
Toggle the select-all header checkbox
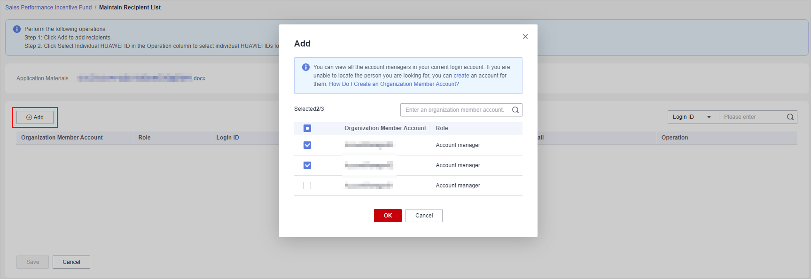pos(307,128)
